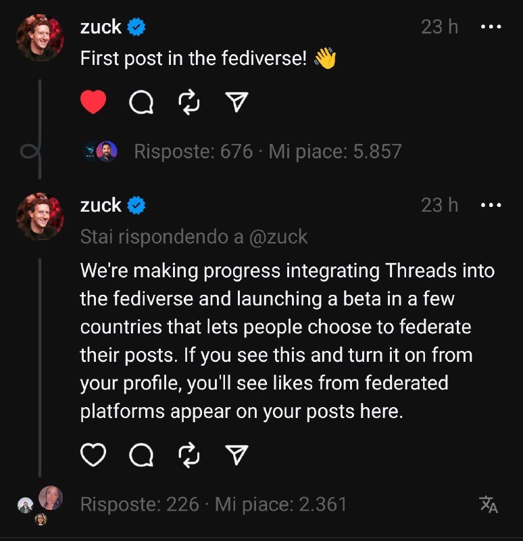523x541 pixels.
Task: Open more options menu on first post
Action: click(491, 27)
